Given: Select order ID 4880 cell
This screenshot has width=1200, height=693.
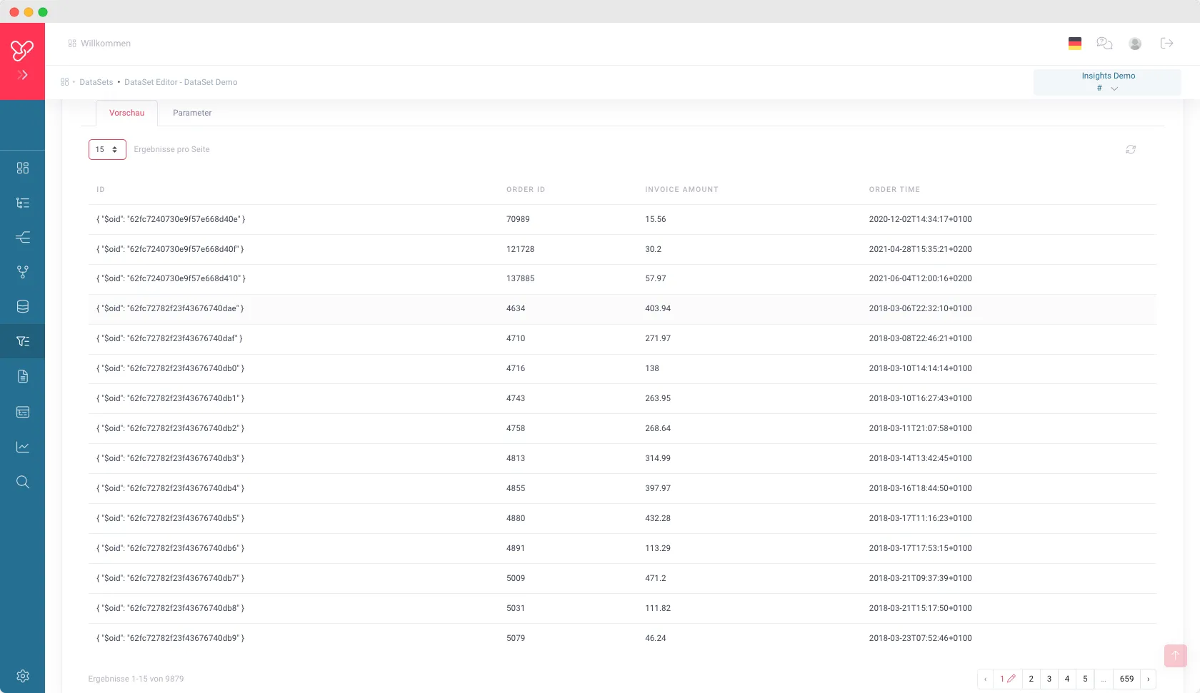Looking at the screenshot, I should (516, 518).
